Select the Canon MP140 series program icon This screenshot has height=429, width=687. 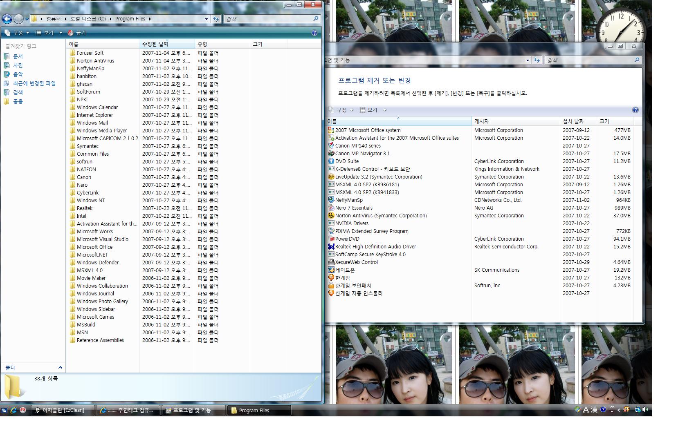(331, 146)
